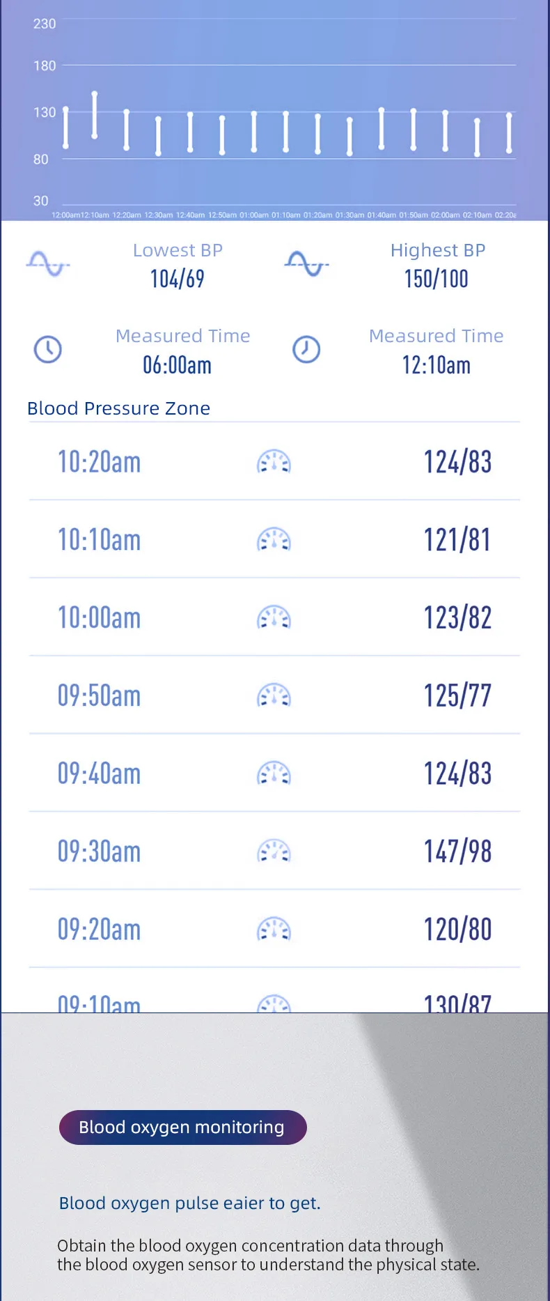Image resolution: width=550 pixels, height=1301 pixels.
Task: Click the clock icon beside 06:00am
Action: tap(48, 349)
